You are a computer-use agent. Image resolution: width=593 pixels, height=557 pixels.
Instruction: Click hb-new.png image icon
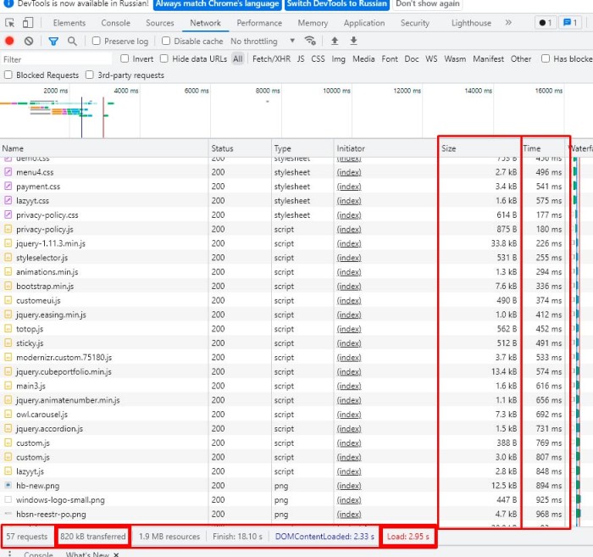click(8, 486)
